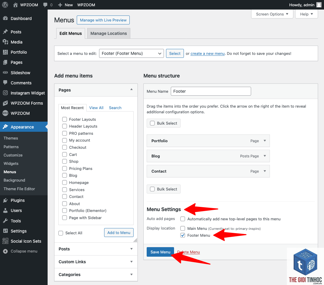Check the Header Layouts page
This screenshot has width=324, height=285.
point(65,126)
